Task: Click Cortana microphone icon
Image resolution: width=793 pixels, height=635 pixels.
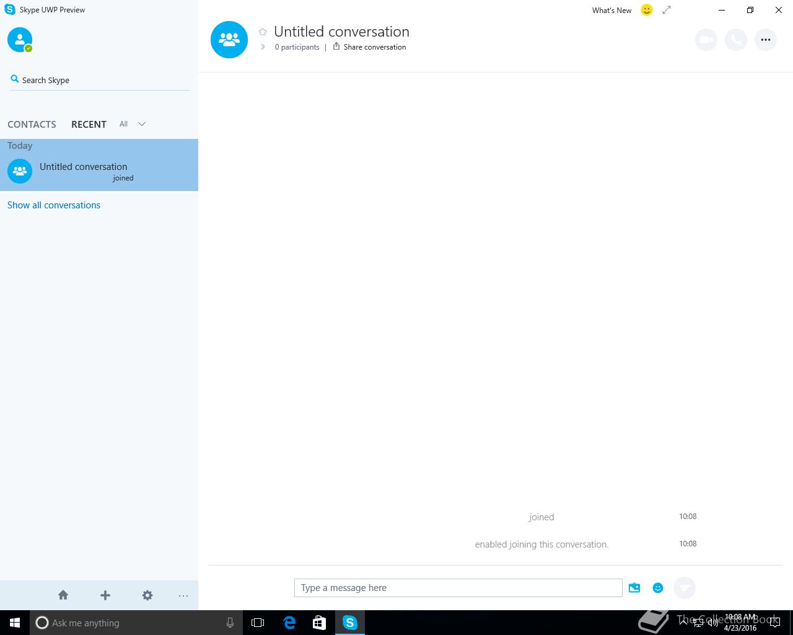Action: click(230, 623)
